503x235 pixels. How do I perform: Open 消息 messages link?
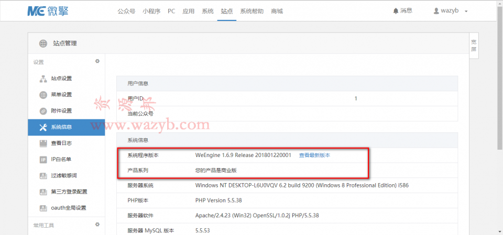406,10
